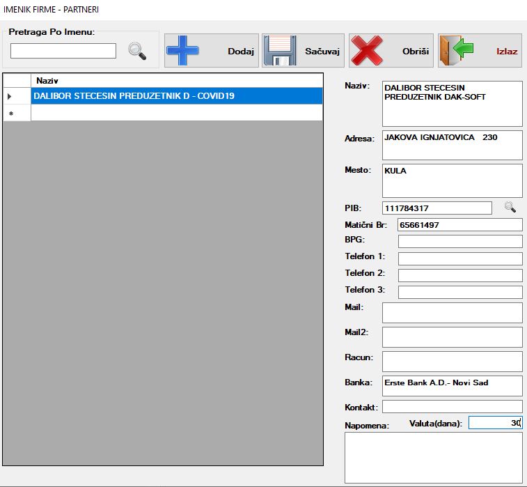Select the DALIBOR STECESIN PREDUZETNIK row
The image size is (527, 487).
(176, 95)
